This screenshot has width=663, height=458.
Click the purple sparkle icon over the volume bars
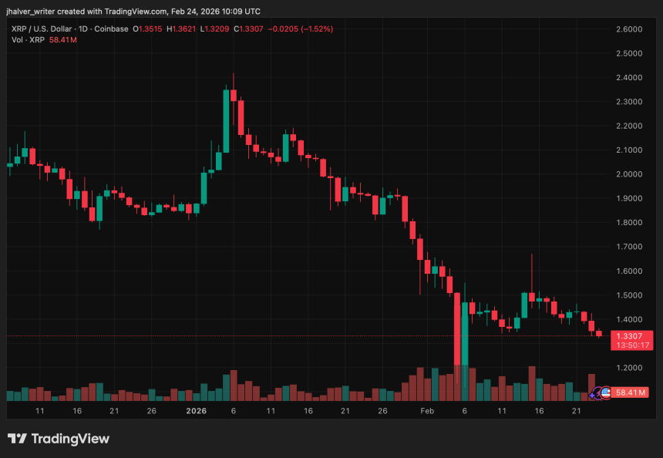[x=592, y=396]
